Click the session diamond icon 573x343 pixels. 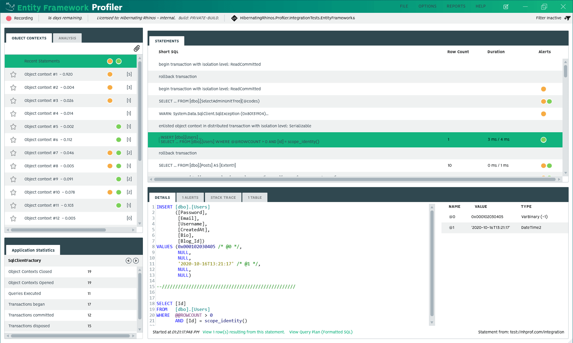(x=234, y=18)
